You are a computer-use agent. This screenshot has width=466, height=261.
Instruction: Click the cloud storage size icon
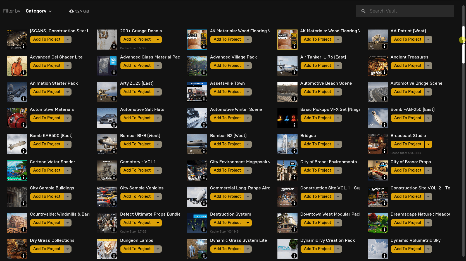point(72,11)
